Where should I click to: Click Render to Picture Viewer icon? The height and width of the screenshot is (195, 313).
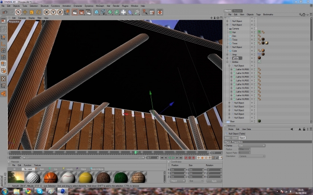(82, 12)
